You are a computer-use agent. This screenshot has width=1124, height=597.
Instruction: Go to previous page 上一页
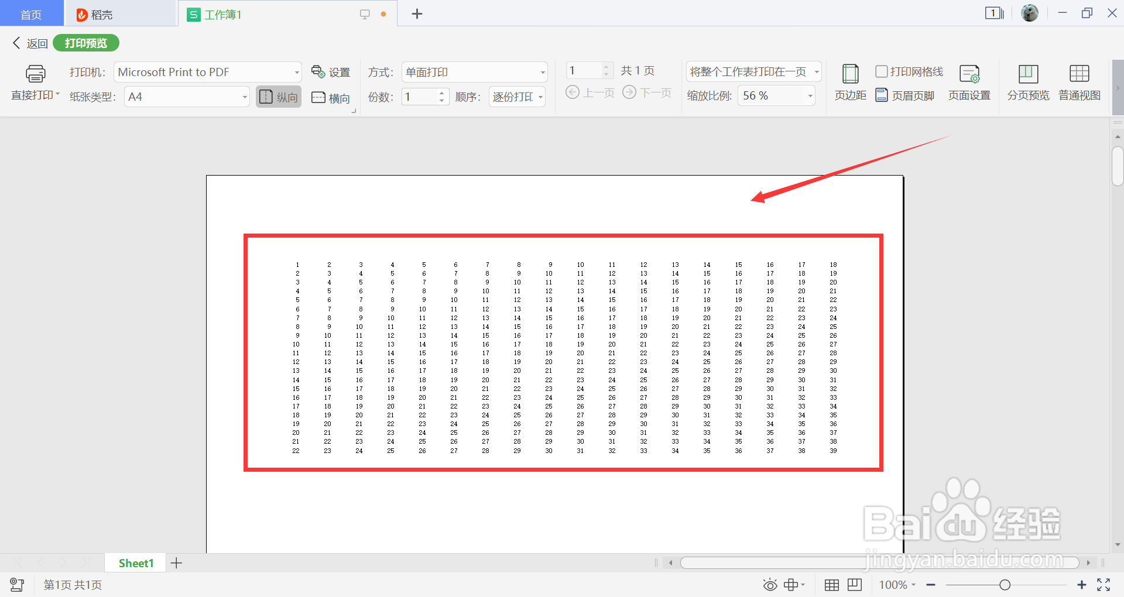[590, 92]
